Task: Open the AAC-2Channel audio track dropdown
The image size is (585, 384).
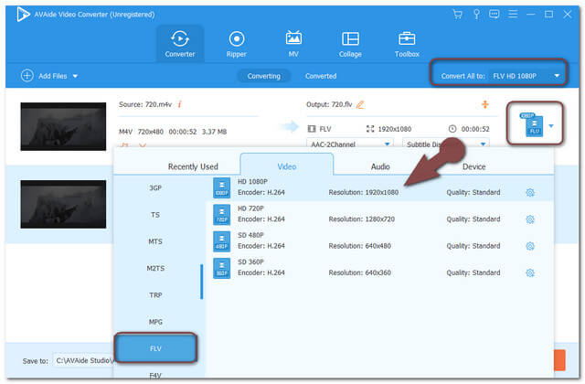Action: click(349, 144)
